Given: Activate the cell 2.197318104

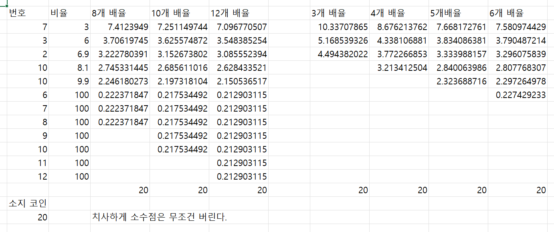Looking at the screenshot, I should (180, 82).
